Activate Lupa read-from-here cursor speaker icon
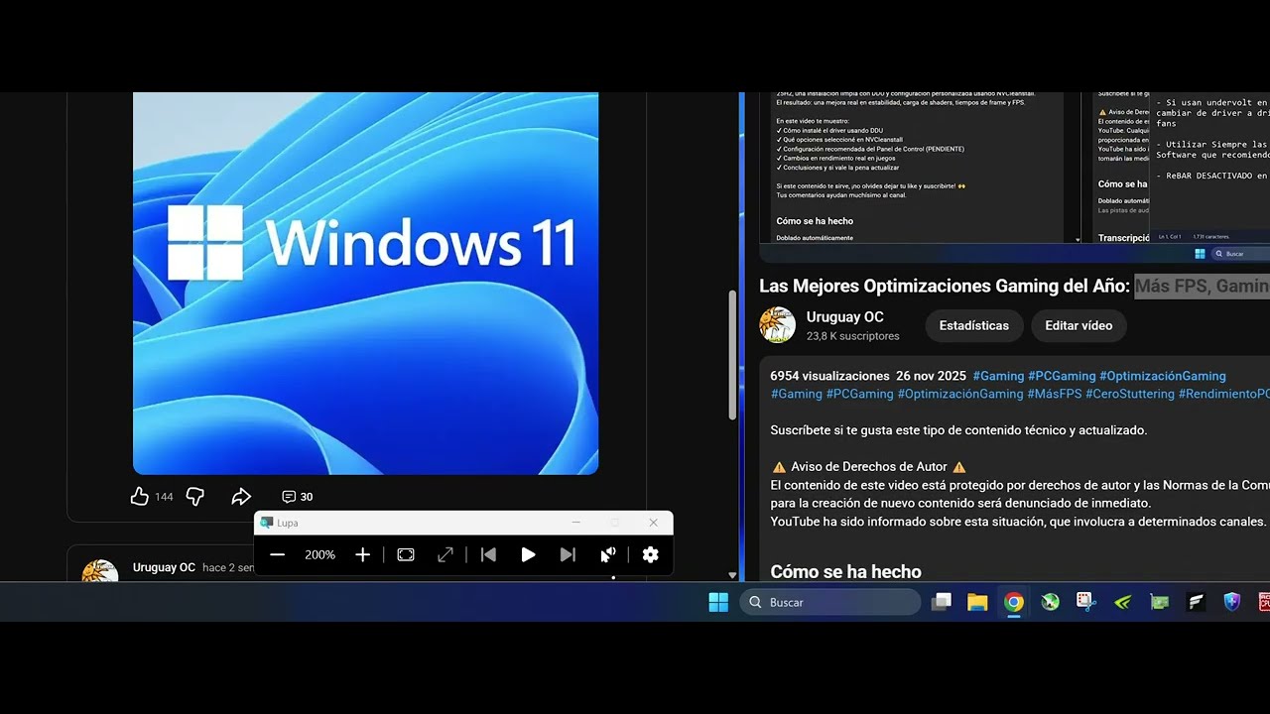This screenshot has height=714, width=1270. pos(608,555)
